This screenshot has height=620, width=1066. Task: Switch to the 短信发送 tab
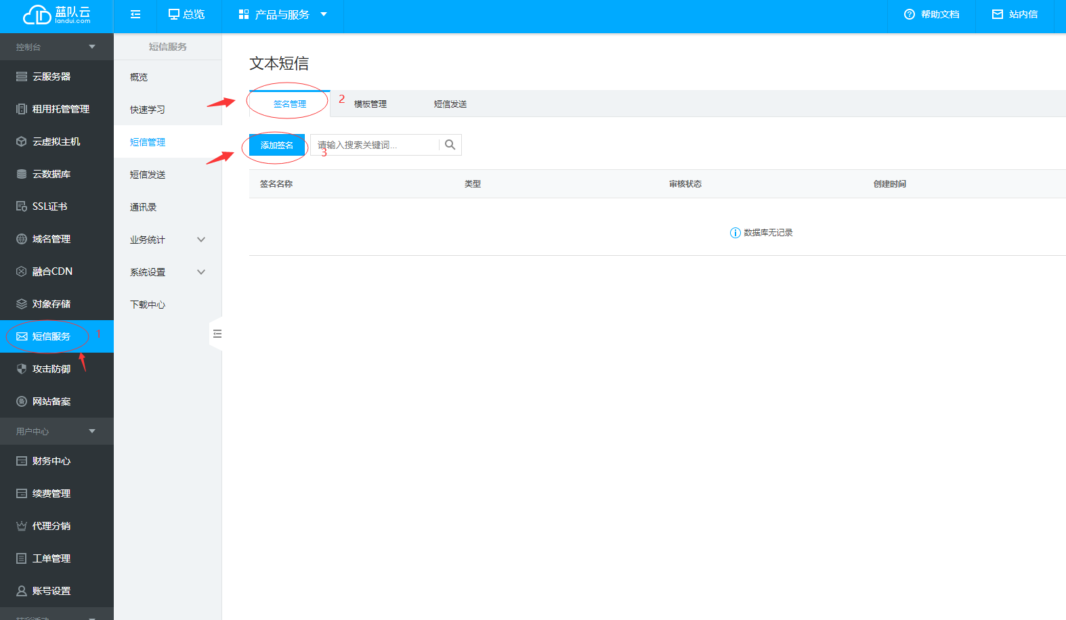click(450, 104)
